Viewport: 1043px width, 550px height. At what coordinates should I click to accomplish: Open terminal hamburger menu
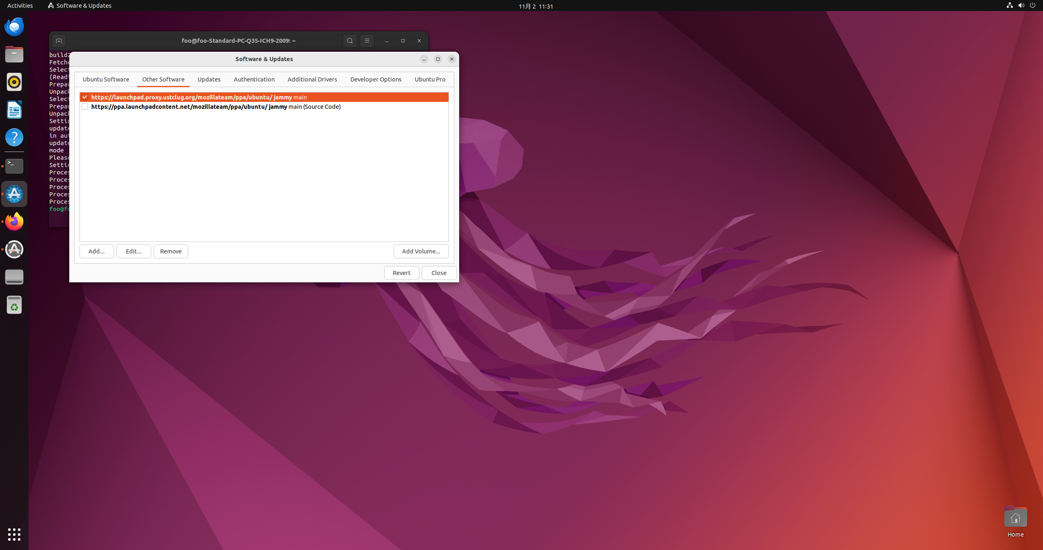coord(367,41)
